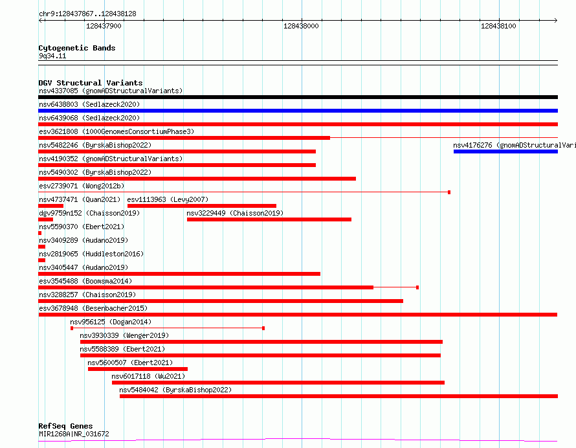Click the red nsv4190352 variant bar
The width and height of the screenshot is (576, 448).
pos(177,165)
